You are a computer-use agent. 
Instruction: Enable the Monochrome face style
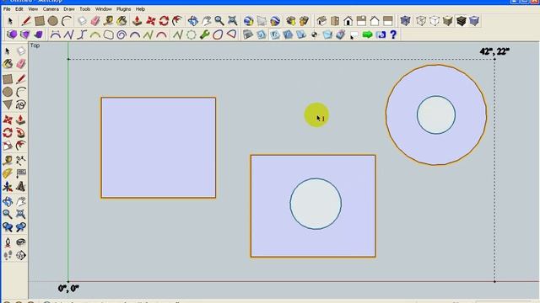tap(474, 21)
